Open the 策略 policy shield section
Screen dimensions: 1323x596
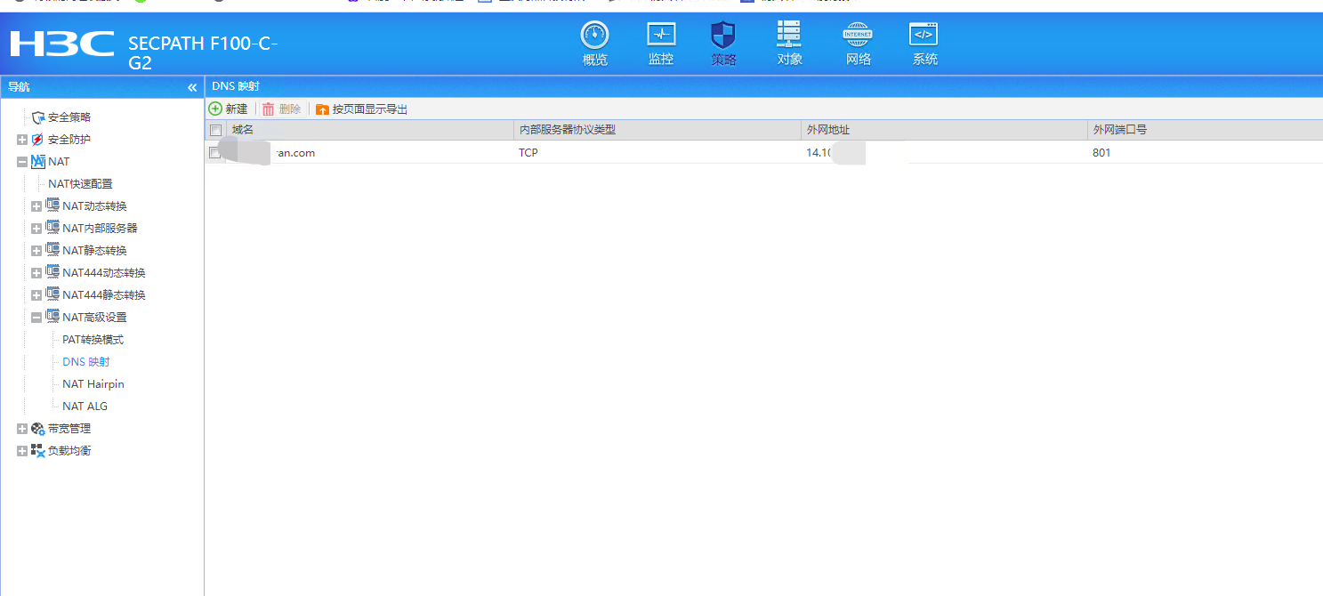pos(723,44)
